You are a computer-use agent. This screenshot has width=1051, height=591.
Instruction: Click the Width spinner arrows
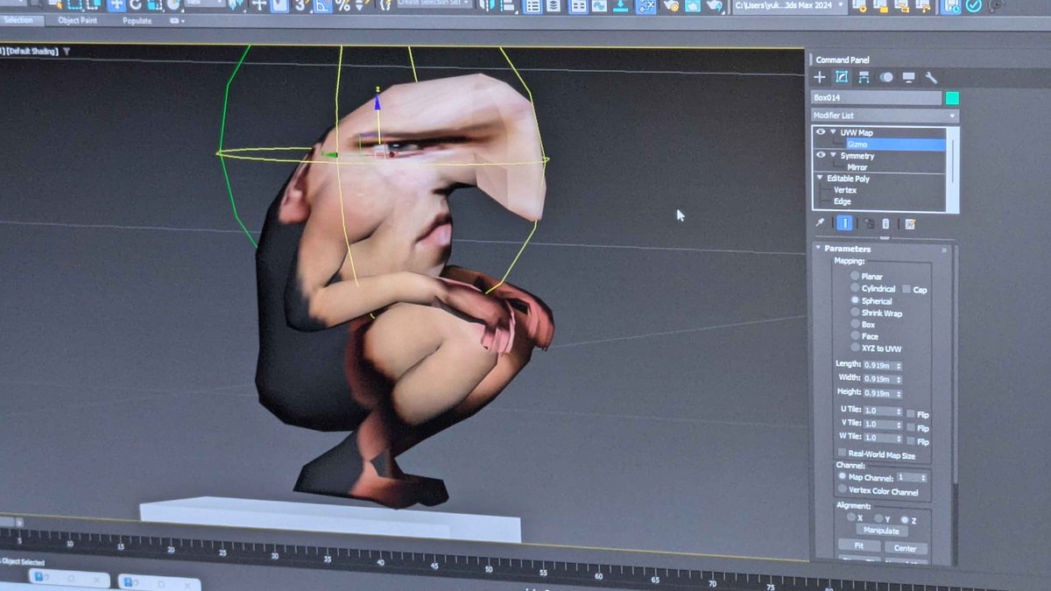click(x=898, y=379)
